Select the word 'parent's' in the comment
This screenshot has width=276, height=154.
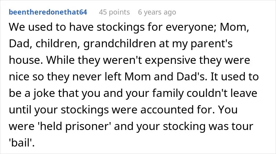coord(212,44)
